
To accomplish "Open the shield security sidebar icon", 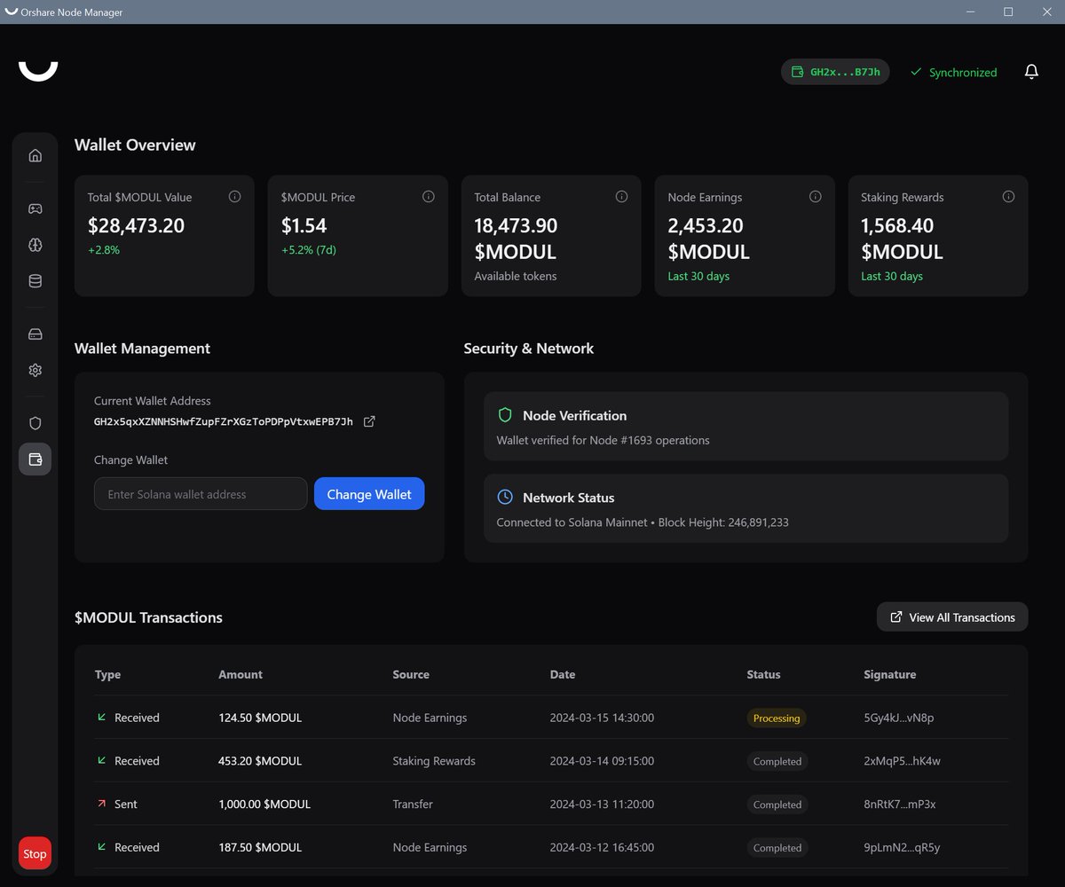I will (x=35, y=423).
